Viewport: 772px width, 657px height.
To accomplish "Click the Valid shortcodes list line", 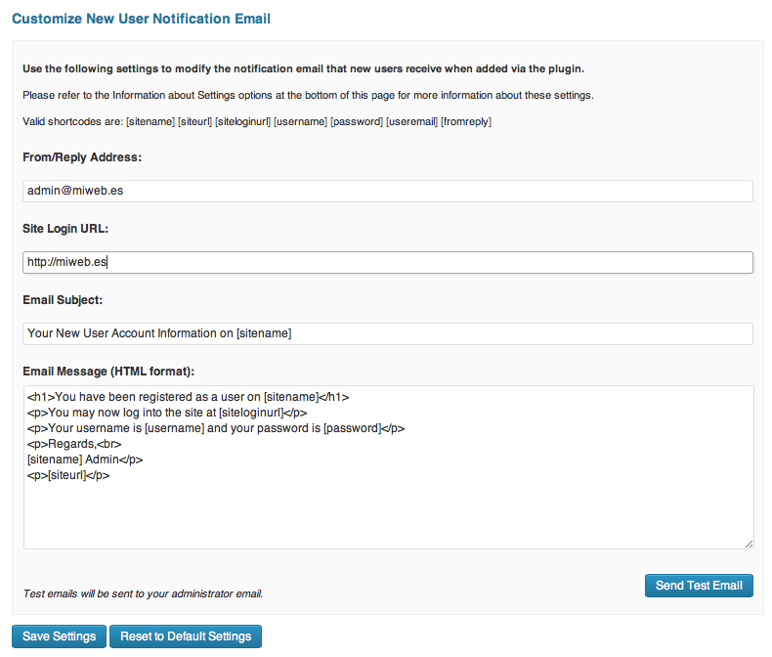I will [257, 121].
